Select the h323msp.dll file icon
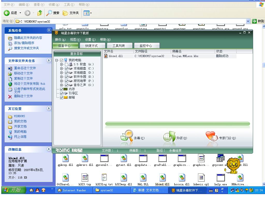This screenshot has height=199, width=265. tap(124, 177)
